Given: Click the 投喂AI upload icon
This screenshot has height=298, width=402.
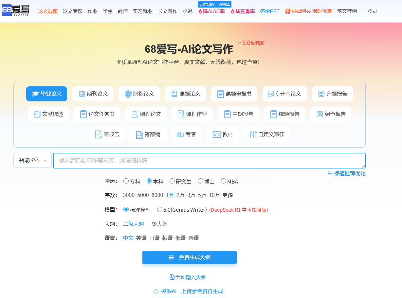Looking at the screenshot, I should pyautogui.click(x=156, y=291).
